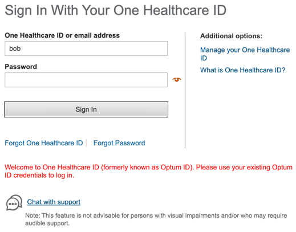The image size is (296, 232).
Task: Click the 'One Healthcare ID or email address' label
Action: 62,35
